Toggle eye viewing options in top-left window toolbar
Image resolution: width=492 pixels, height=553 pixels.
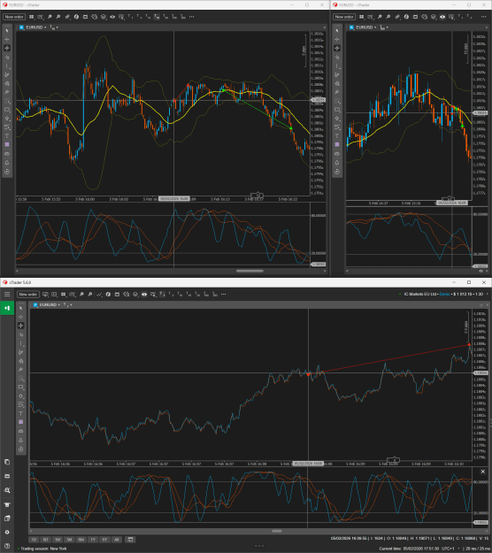112,17
